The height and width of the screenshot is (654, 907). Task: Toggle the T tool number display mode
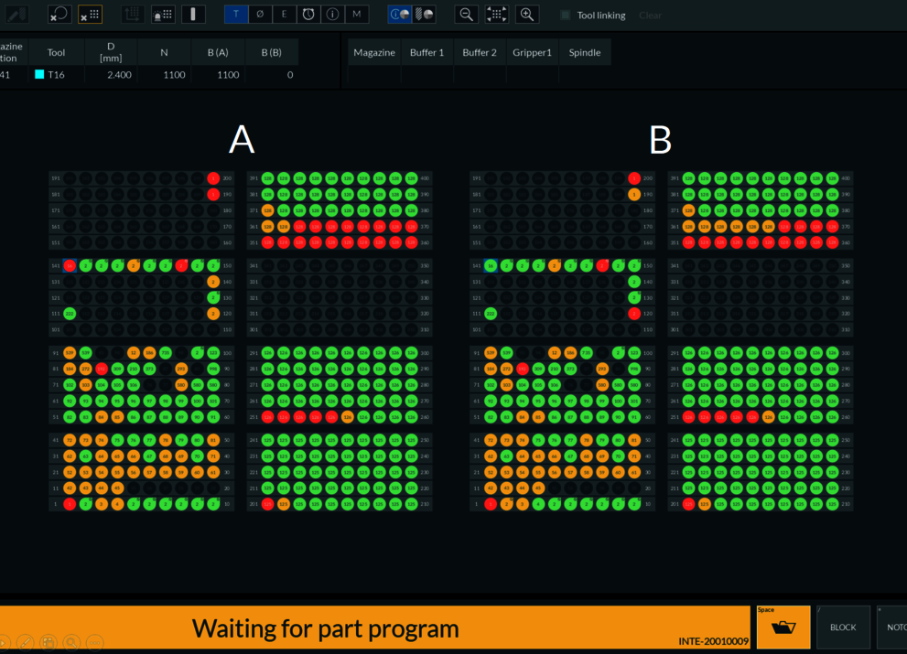pyautogui.click(x=236, y=15)
